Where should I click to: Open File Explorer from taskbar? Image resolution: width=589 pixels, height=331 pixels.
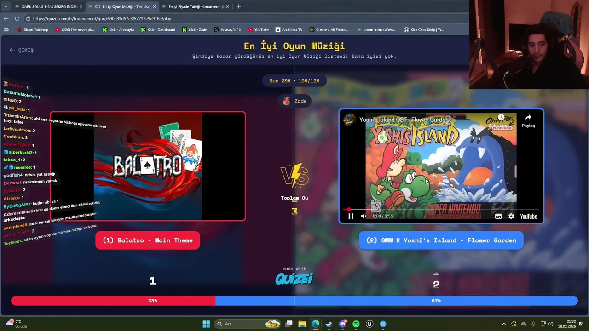[x=302, y=324]
